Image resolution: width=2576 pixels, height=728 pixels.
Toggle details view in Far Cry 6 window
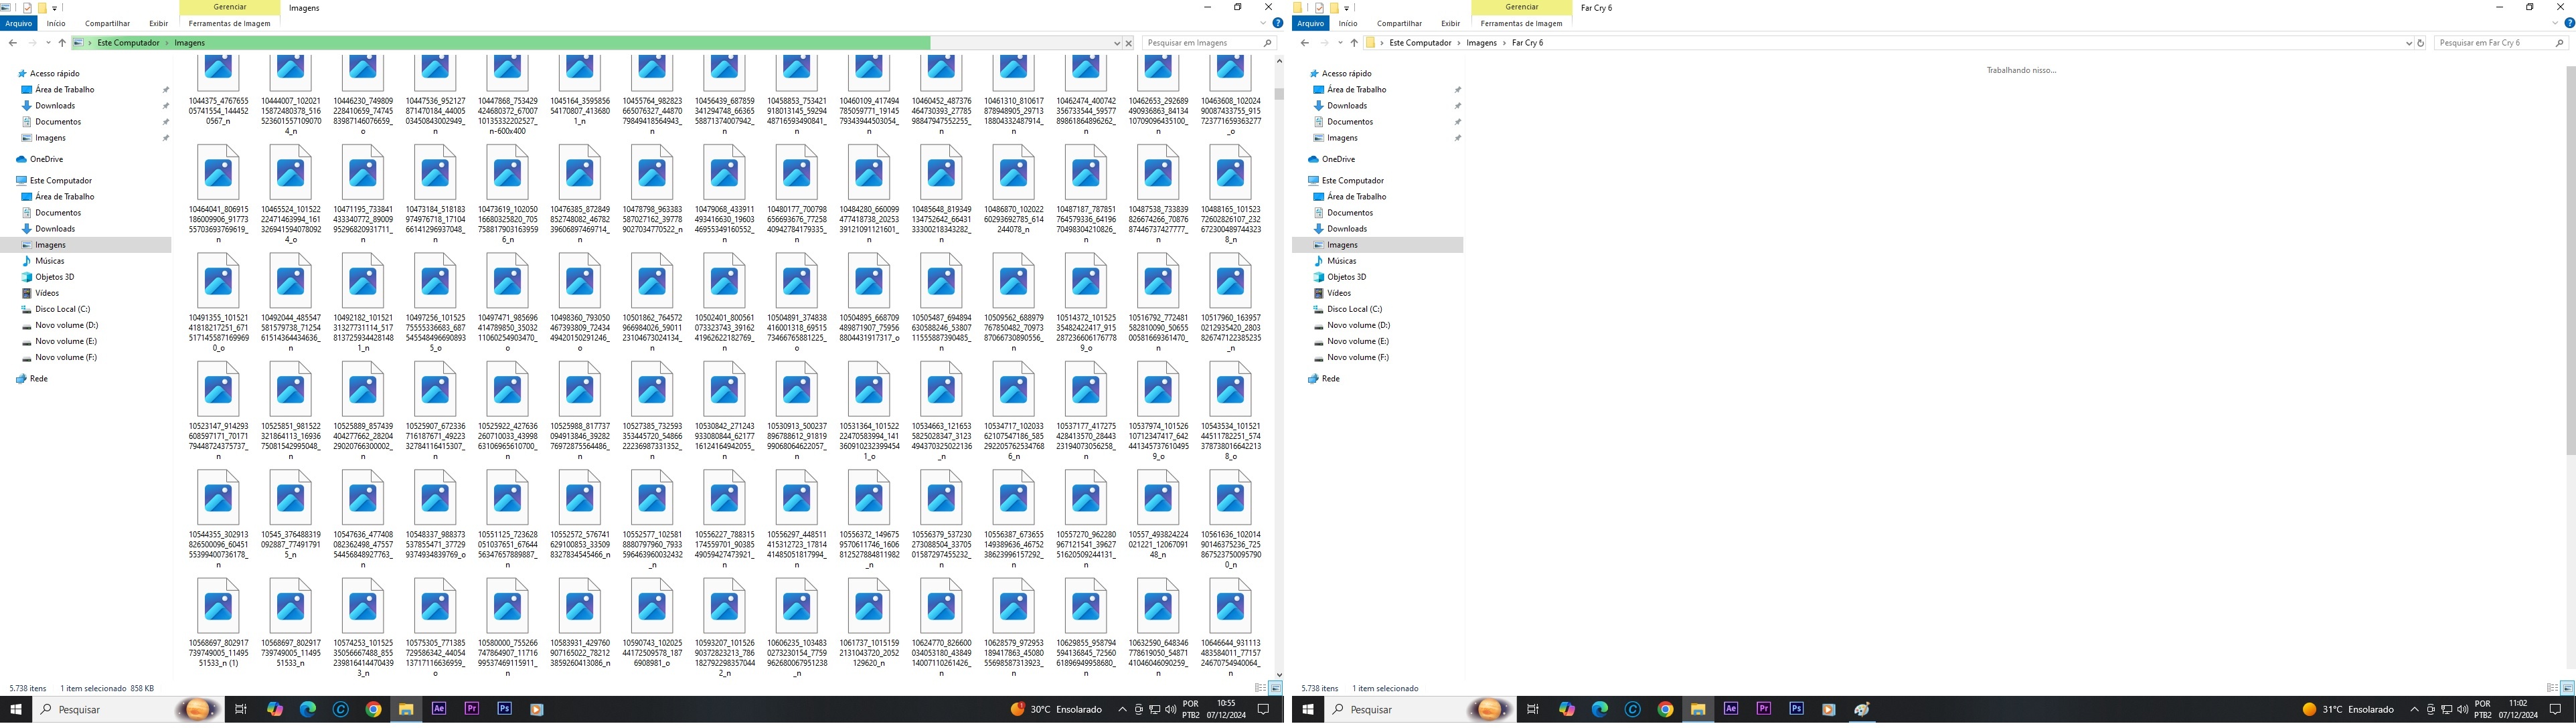click(x=2552, y=688)
